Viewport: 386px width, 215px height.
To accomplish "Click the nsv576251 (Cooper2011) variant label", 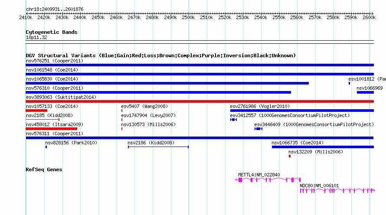I will [55, 61].
